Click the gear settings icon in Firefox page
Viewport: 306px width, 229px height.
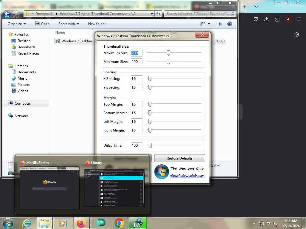[x=297, y=35]
